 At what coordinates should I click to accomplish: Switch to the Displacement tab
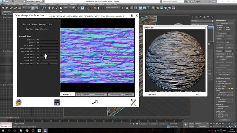tap(83, 95)
